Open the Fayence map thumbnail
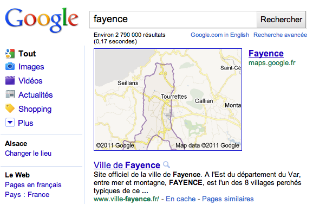The height and width of the screenshot is (204, 313). [168, 99]
